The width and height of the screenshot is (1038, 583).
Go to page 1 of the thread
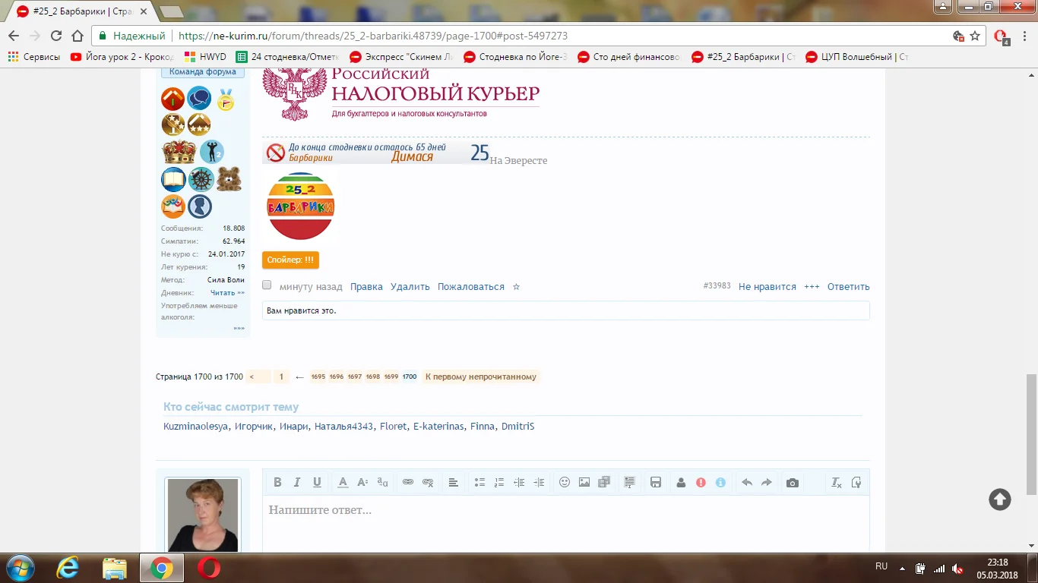click(281, 377)
